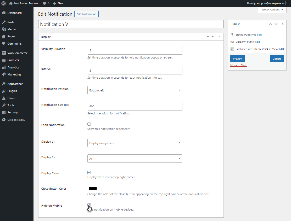Open the Display on dropdown
The height and width of the screenshot is (221, 291).
(135, 143)
